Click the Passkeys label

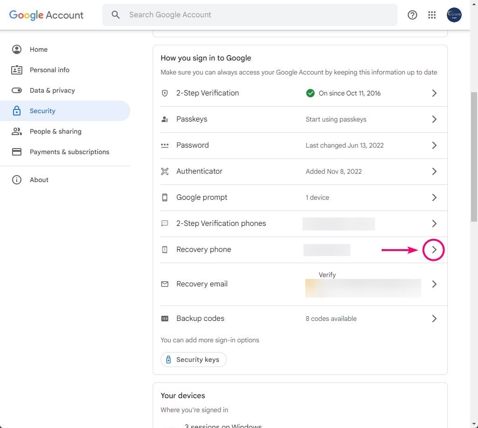pos(192,119)
